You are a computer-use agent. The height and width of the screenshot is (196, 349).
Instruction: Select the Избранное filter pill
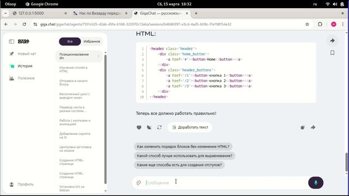92,41
